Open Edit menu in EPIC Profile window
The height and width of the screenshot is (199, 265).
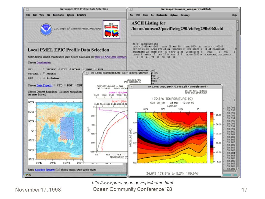[x=35, y=15]
